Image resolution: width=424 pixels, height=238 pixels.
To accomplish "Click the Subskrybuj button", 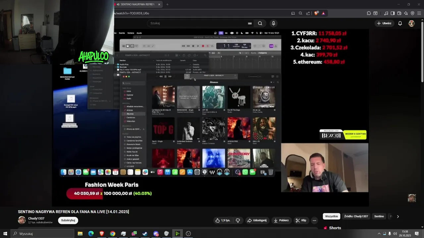I will tap(68, 220).
